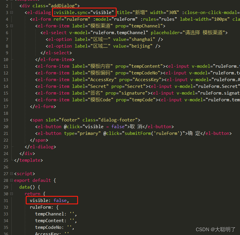Click label "模板Code" on line 16

pos(100,100)
